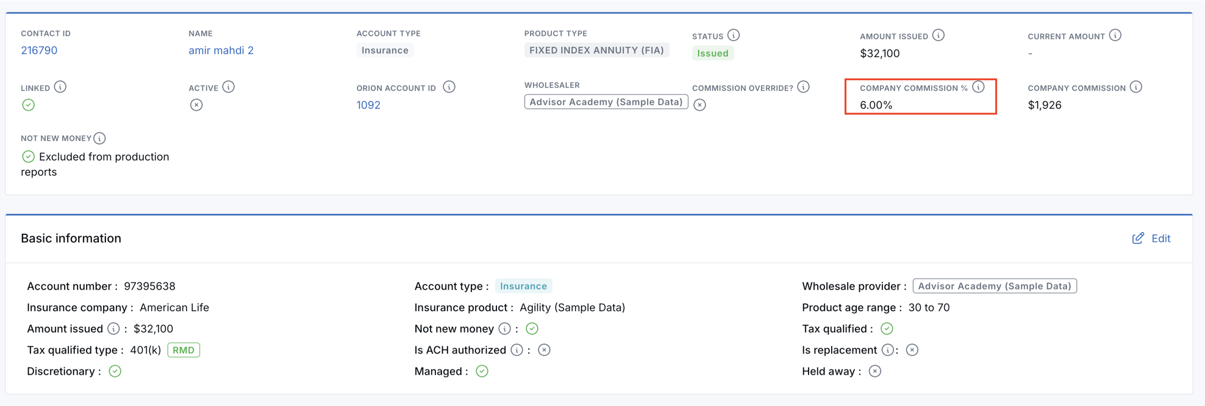
Task: Click info icon beside Is replacement
Action: tap(888, 350)
